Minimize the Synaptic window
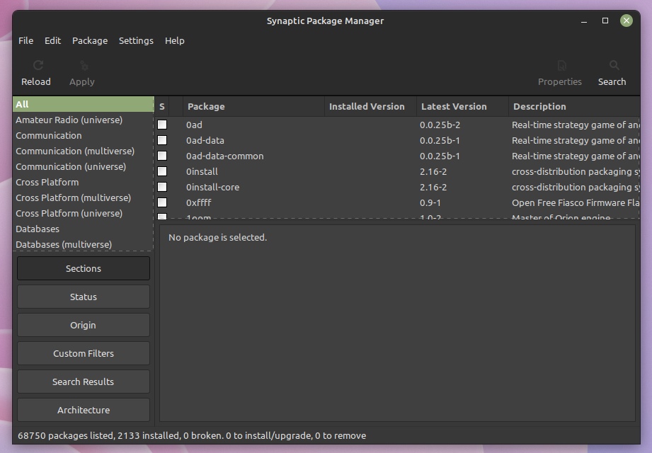This screenshot has height=453, width=652. pyautogui.click(x=584, y=21)
